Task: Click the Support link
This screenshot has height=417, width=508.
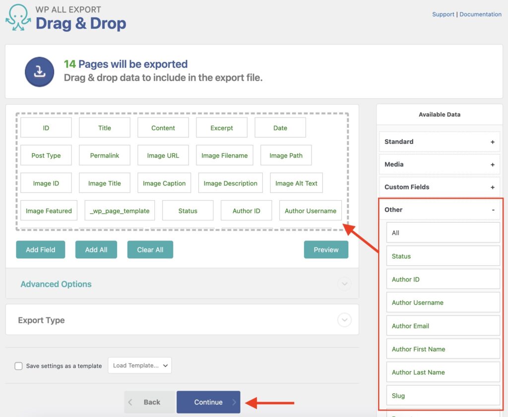Action: click(443, 14)
